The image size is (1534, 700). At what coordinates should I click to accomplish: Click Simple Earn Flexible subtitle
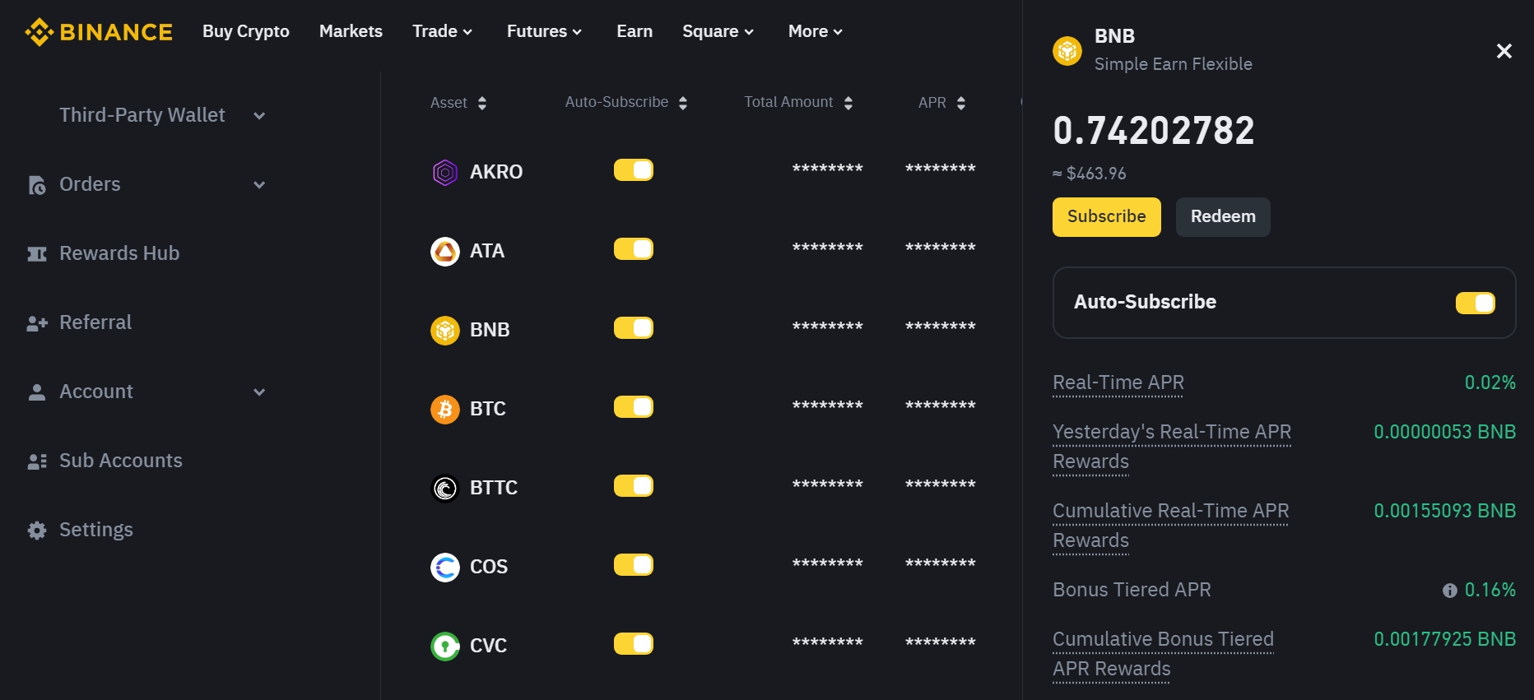click(1174, 64)
